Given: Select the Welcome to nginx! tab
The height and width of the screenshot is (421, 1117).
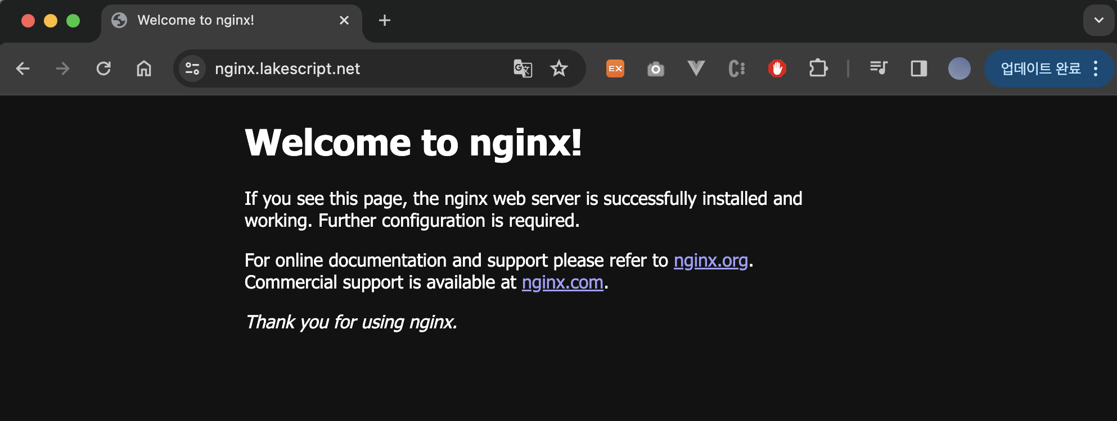Looking at the screenshot, I should 232,21.
